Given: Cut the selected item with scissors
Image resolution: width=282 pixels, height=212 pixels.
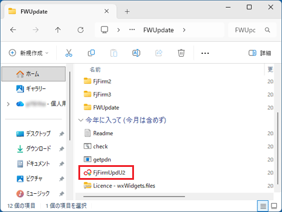Looking at the screenshot, I should pos(68,53).
